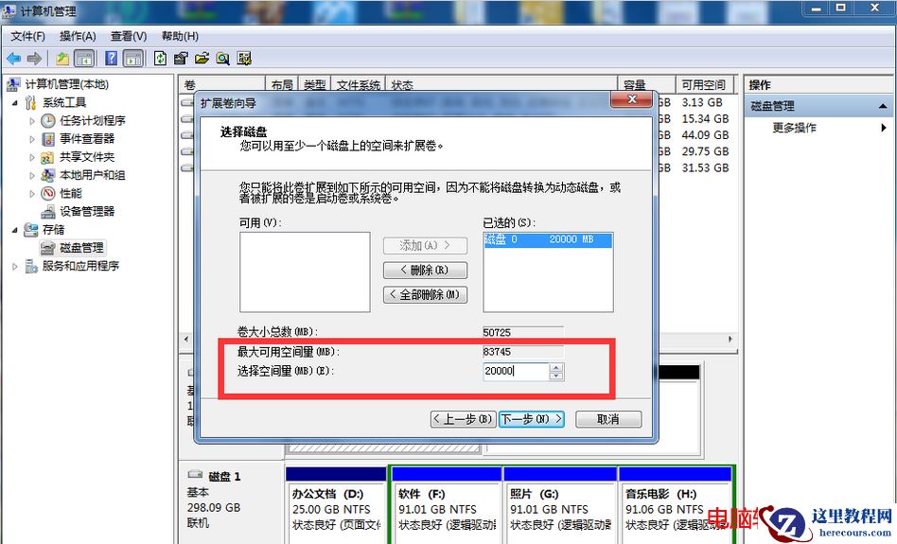Click the 全部删除(M) button
897x544 pixels.
(425, 294)
